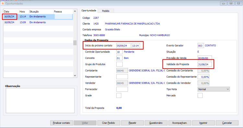Click the Contatante code field
This screenshot has width=243, height=128.
(122, 71)
